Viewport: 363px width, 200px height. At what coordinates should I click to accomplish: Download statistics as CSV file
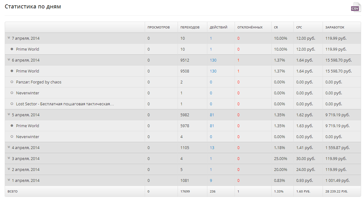pyautogui.click(x=355, y=7)
